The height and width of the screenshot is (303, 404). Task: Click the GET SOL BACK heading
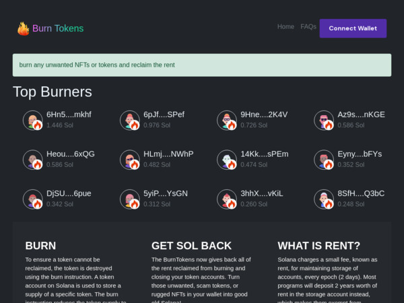pyautogui.click(x=191, y=246)
